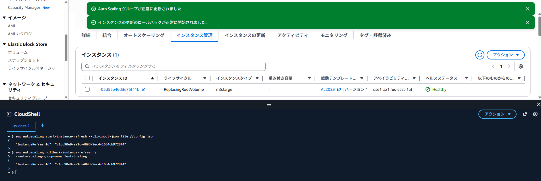Open CloudShell settings gear

pyautogui.click(x=535, y=114)
